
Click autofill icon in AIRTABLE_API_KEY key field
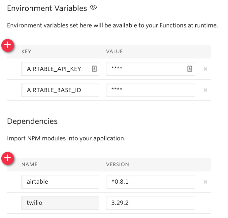[94, 69]
